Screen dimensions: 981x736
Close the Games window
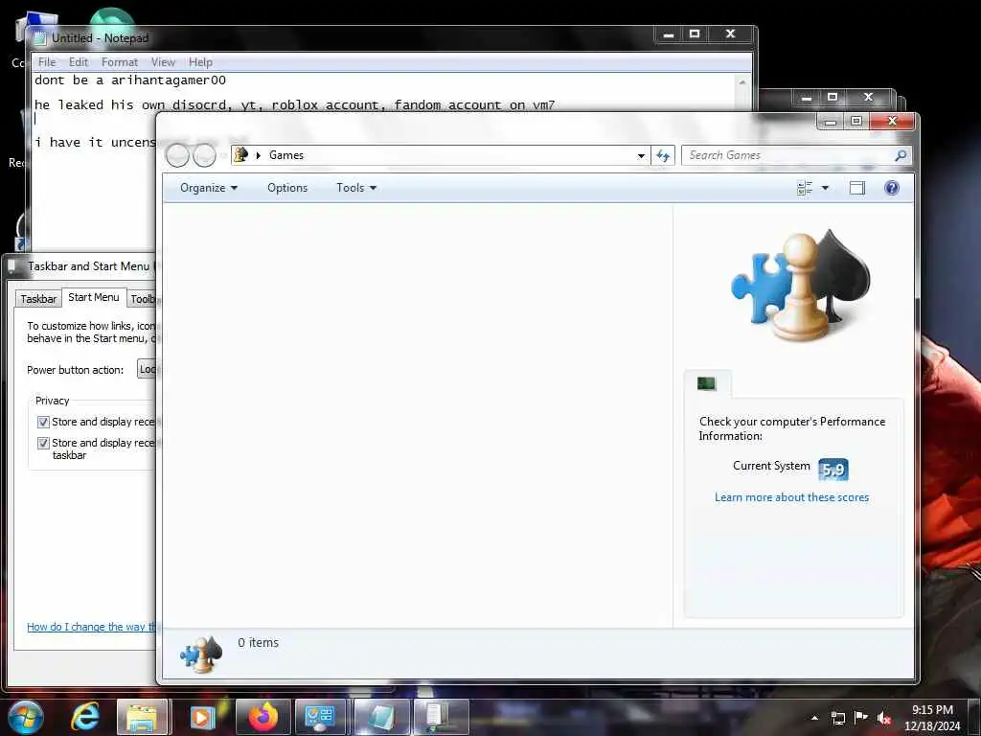(893, 121)
